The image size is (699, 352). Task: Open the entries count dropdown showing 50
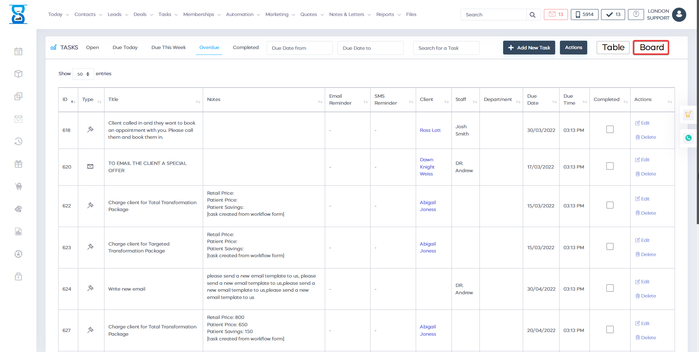(83, 74)
